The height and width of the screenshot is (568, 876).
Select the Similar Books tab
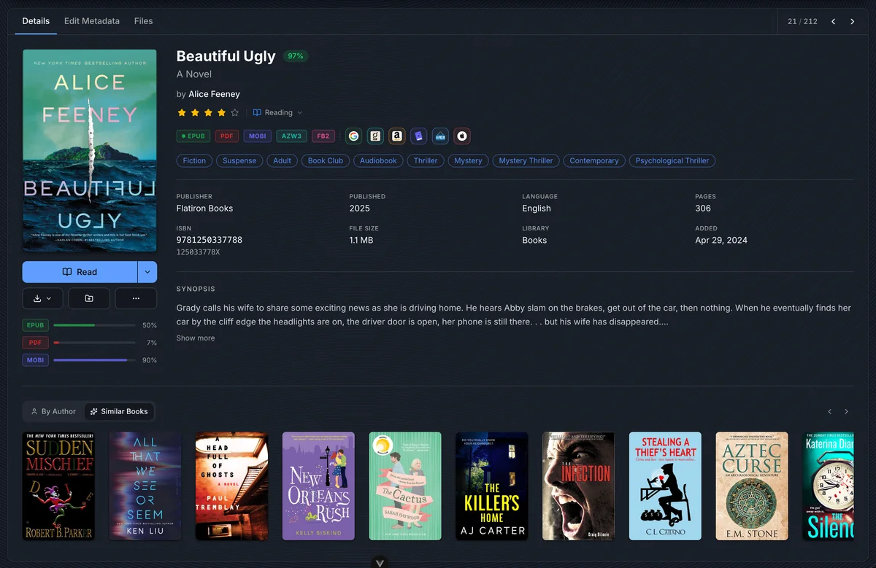119,411
